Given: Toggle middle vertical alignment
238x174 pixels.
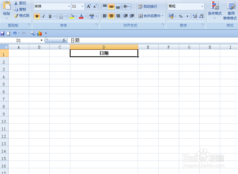Looking at the screenshot, I should pyautogui.click(x=111, y=7).
